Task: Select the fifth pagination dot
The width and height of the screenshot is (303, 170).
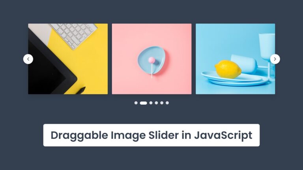Action: click(162, 103)
